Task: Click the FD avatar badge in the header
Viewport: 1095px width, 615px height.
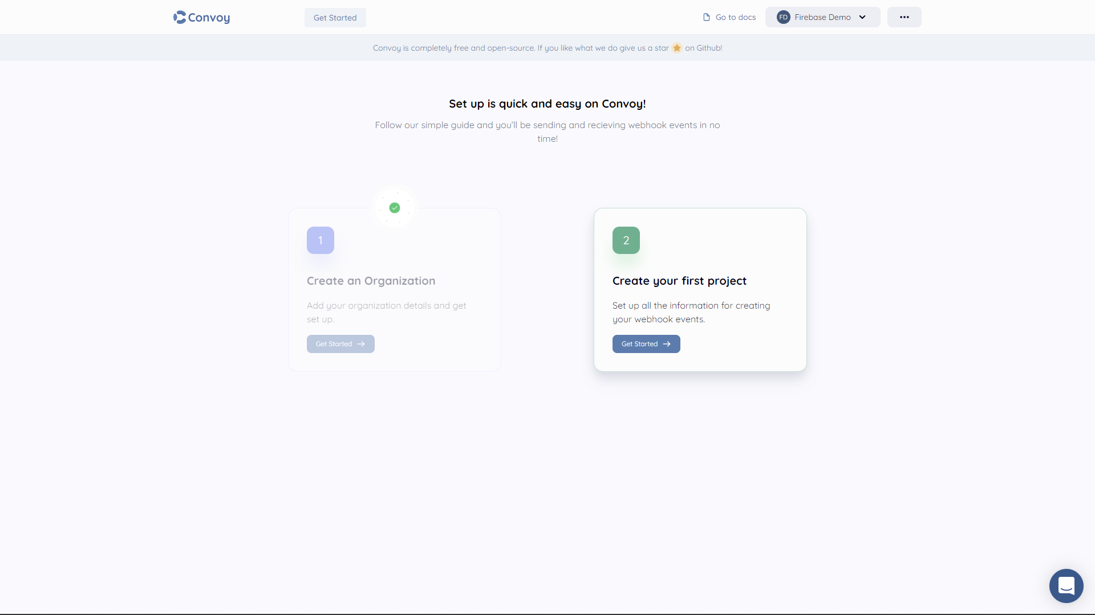Action: click(782, 17)
